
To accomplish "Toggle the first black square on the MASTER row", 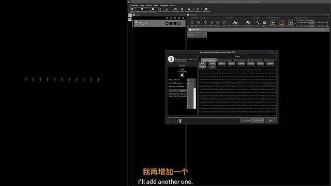I will (171, 23).
